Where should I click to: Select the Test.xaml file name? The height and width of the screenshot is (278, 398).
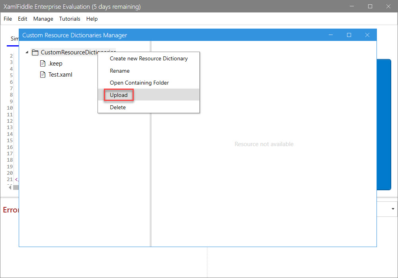[60, 74]
